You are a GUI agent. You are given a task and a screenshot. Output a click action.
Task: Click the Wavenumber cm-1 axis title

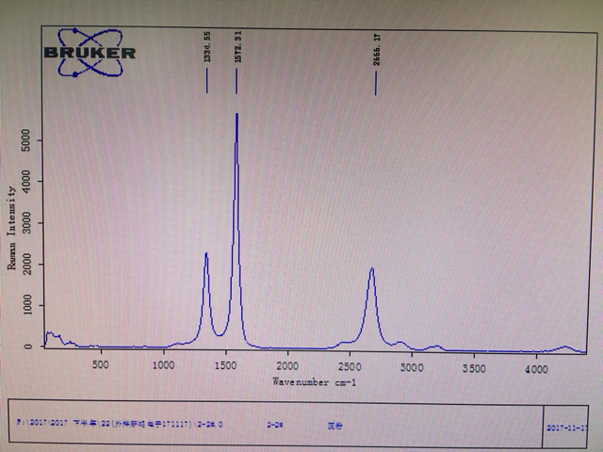[x=314, y=382]
